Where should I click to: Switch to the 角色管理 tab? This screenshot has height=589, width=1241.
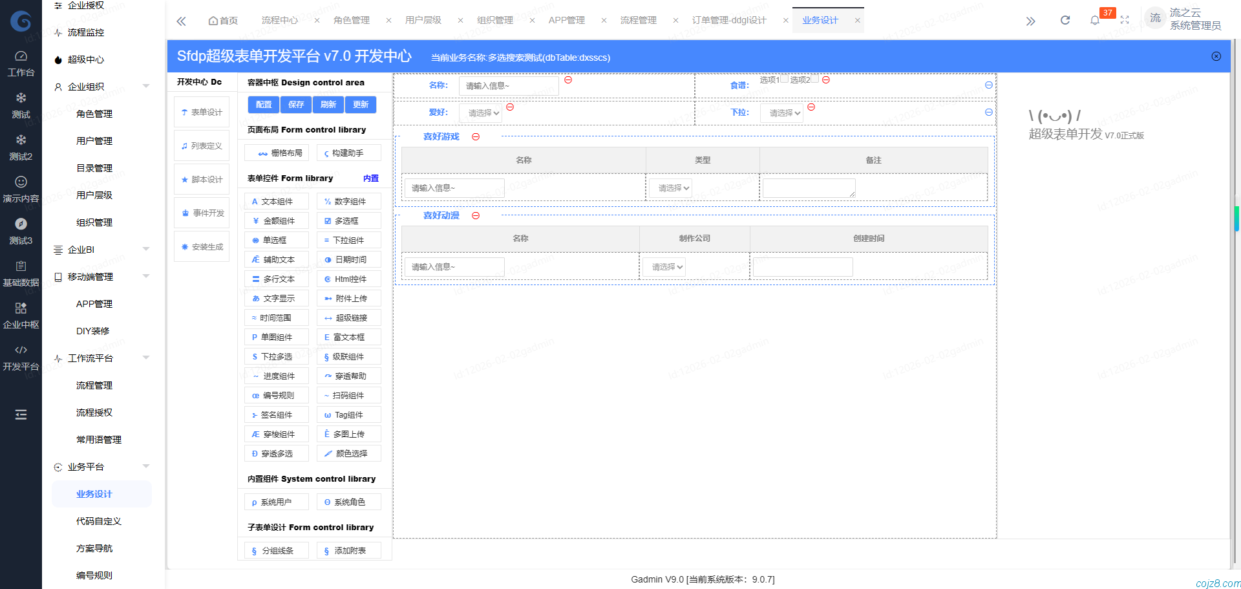(351, 20)
